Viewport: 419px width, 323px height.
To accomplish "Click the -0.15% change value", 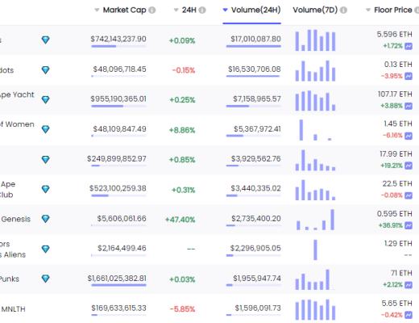I will pyautogui.click(x=184, y=70).
